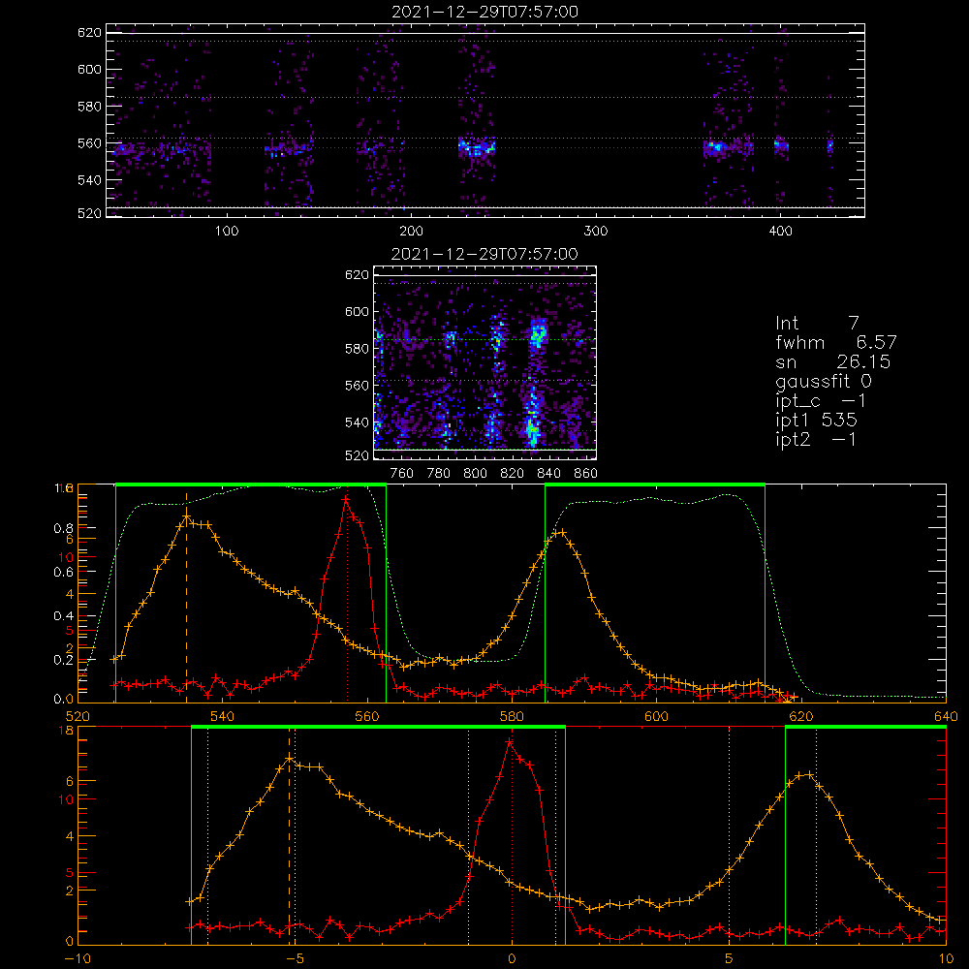969x969 pixels.
Task: Click the left thick green bar atop third plot
Action: point(251,484)
